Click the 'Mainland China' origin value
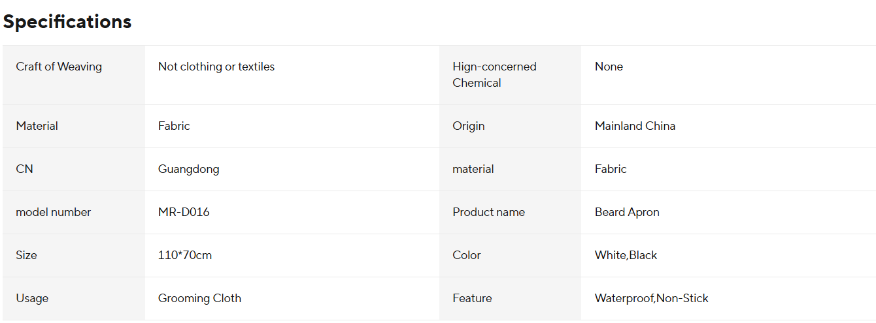This screenshot has width=876, height=323. tap(635, 126)
